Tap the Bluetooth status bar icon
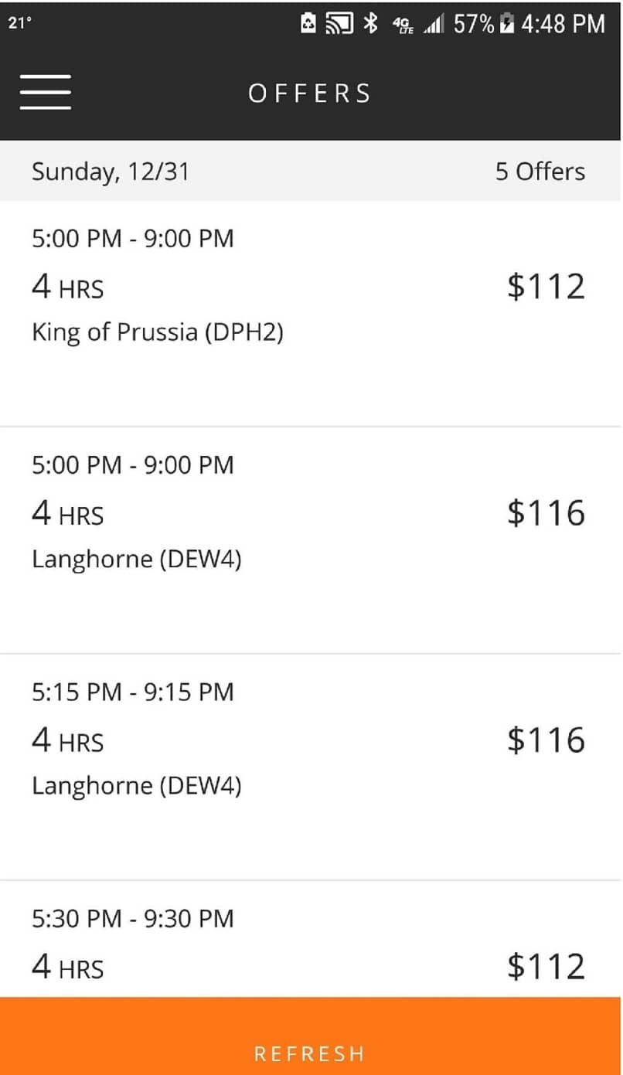Screen dimensions: 623x1075 tap(371, 24)
